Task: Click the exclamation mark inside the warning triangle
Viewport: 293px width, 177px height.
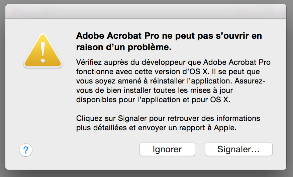Action: point(43,52)
